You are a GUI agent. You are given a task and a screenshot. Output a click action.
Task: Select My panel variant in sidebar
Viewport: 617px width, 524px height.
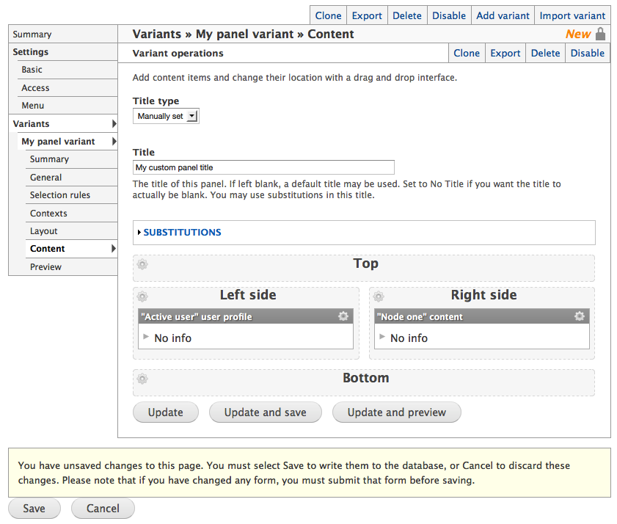(67, 142)
